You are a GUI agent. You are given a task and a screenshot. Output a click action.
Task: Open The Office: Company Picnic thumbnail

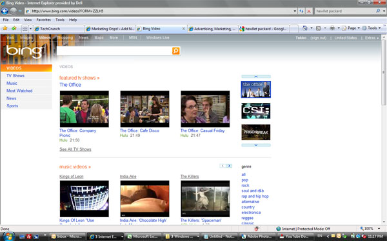coord(84,109)
